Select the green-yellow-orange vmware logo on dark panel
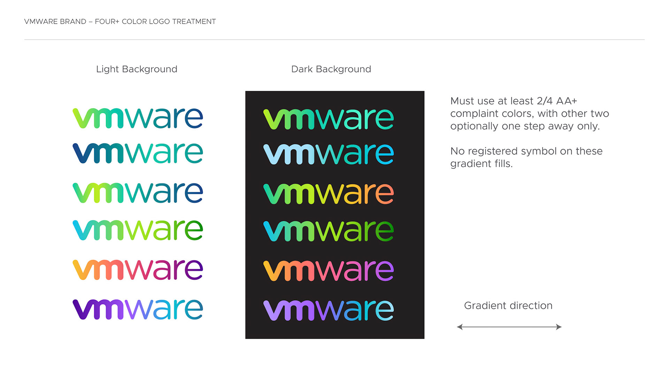The image size is (669, 376). pyautogui.click(x=329, y=194)
